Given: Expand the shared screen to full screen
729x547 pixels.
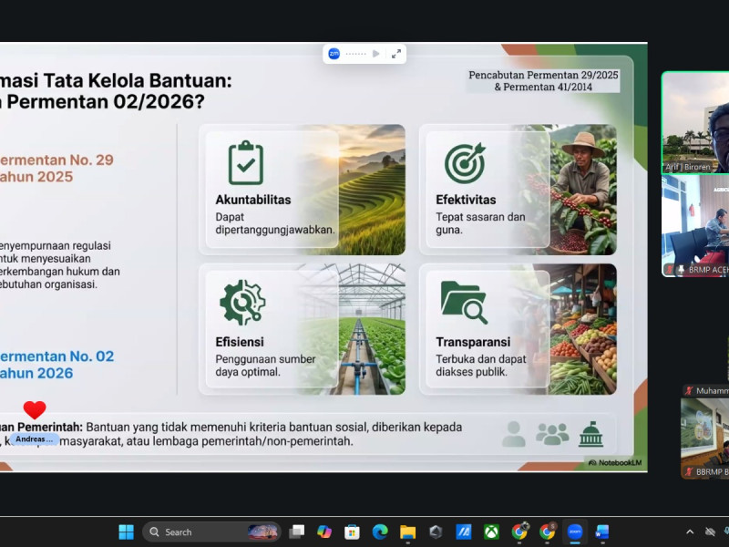Looking at the screenshot, I should (396, 54).
